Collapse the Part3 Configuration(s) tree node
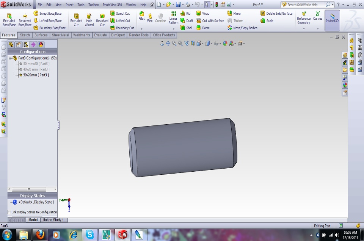Viewport: 364px width, 241px height. (x=10, y=58)
